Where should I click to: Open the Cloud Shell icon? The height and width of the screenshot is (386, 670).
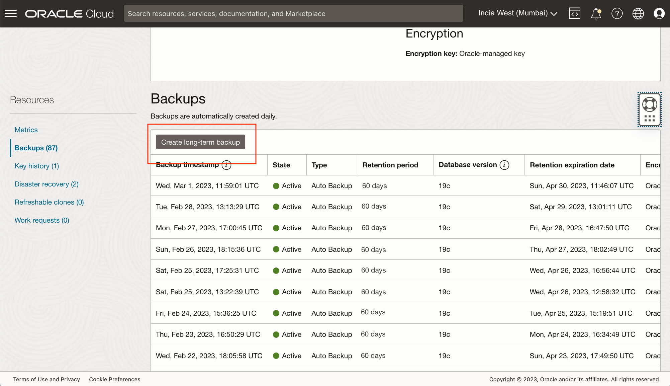575,13
